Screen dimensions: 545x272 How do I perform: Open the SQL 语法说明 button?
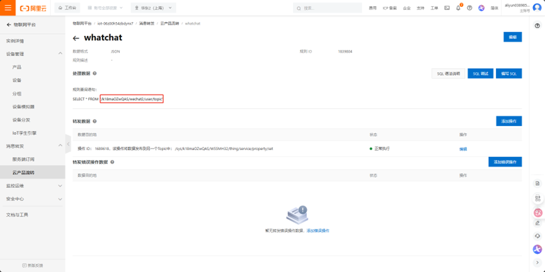click(448, 73)
